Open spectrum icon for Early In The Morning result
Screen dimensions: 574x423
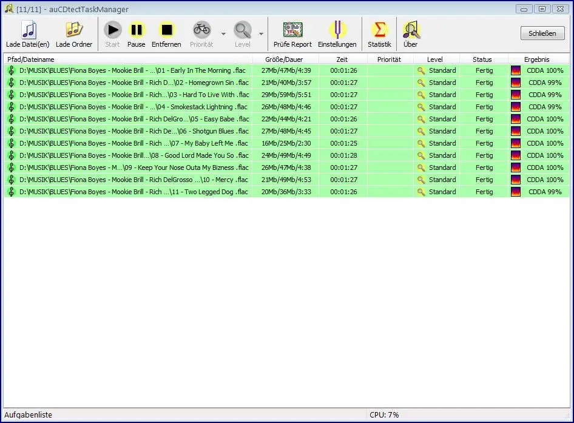click(x=516, y=70)
